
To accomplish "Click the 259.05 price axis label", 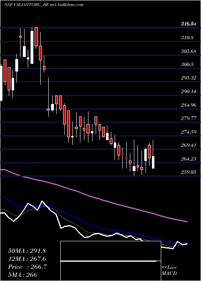I will tap(188, 172).
